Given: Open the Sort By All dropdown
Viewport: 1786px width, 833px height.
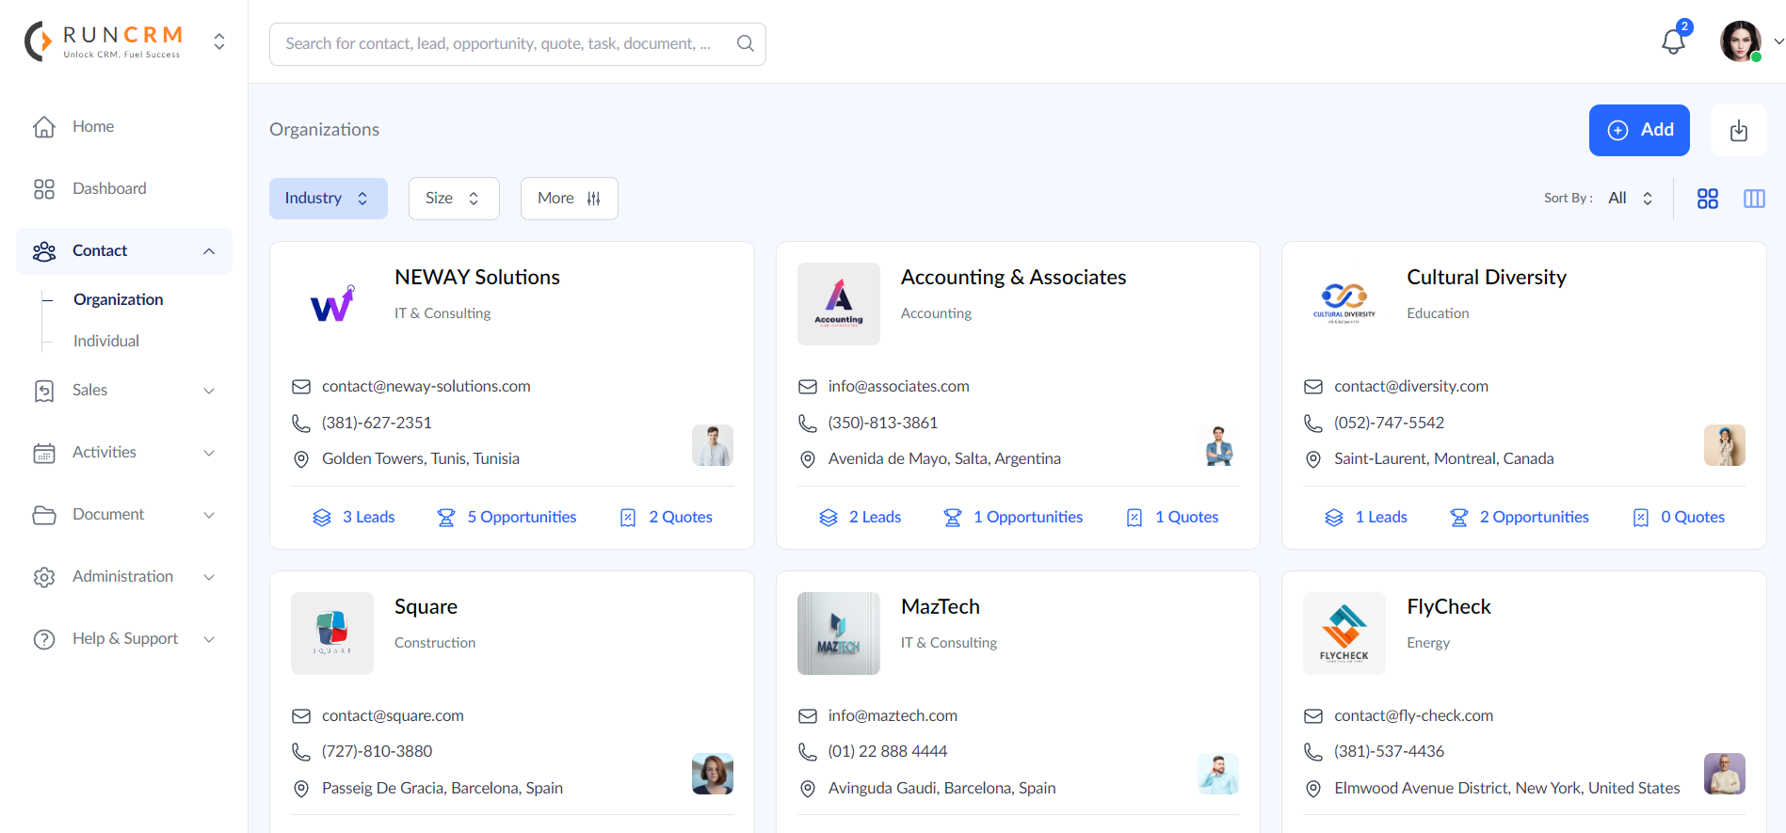Looking at the screenshot, I should 1630,199.
